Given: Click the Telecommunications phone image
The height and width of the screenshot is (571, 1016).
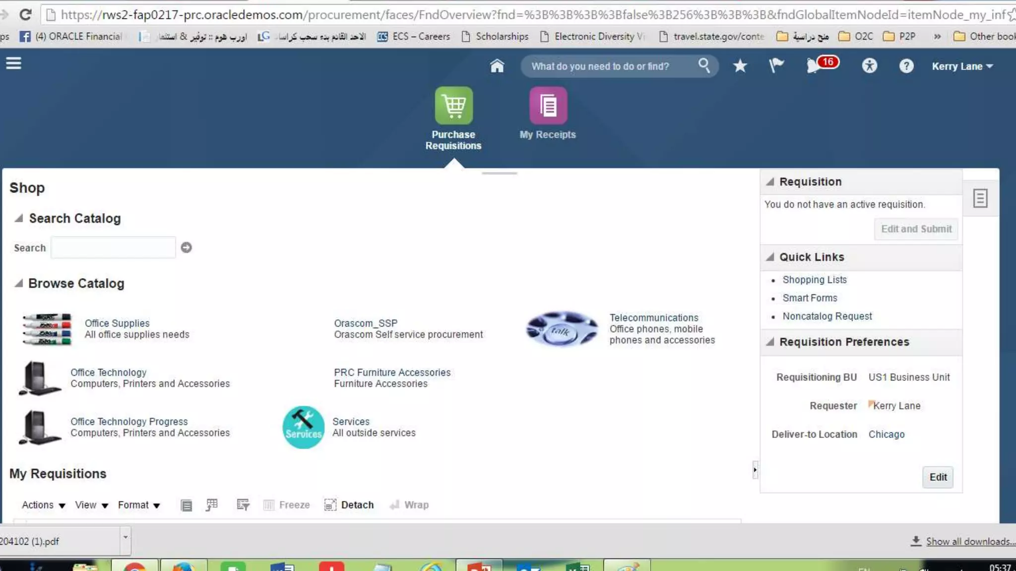Looking at the screenshot, I should [x=562, y=329].
